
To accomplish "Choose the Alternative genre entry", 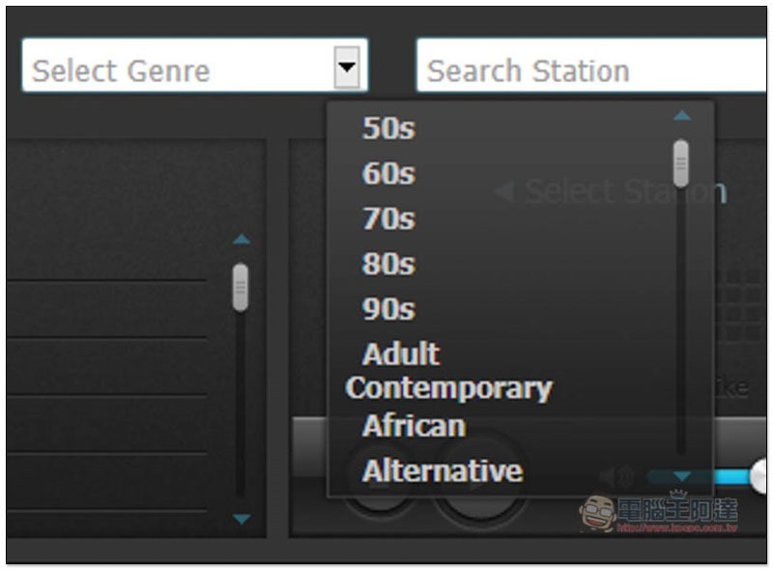I will pos(443,471).
